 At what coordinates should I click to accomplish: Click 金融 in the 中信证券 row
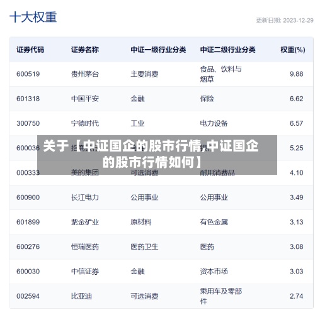click(137, 272)
